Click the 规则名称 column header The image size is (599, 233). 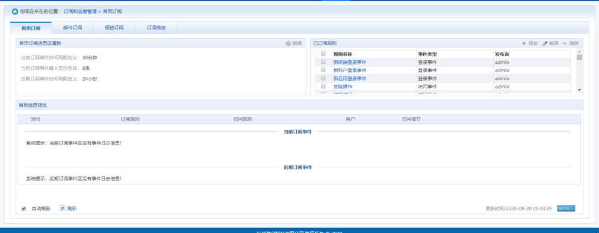[x=343, y=54]
